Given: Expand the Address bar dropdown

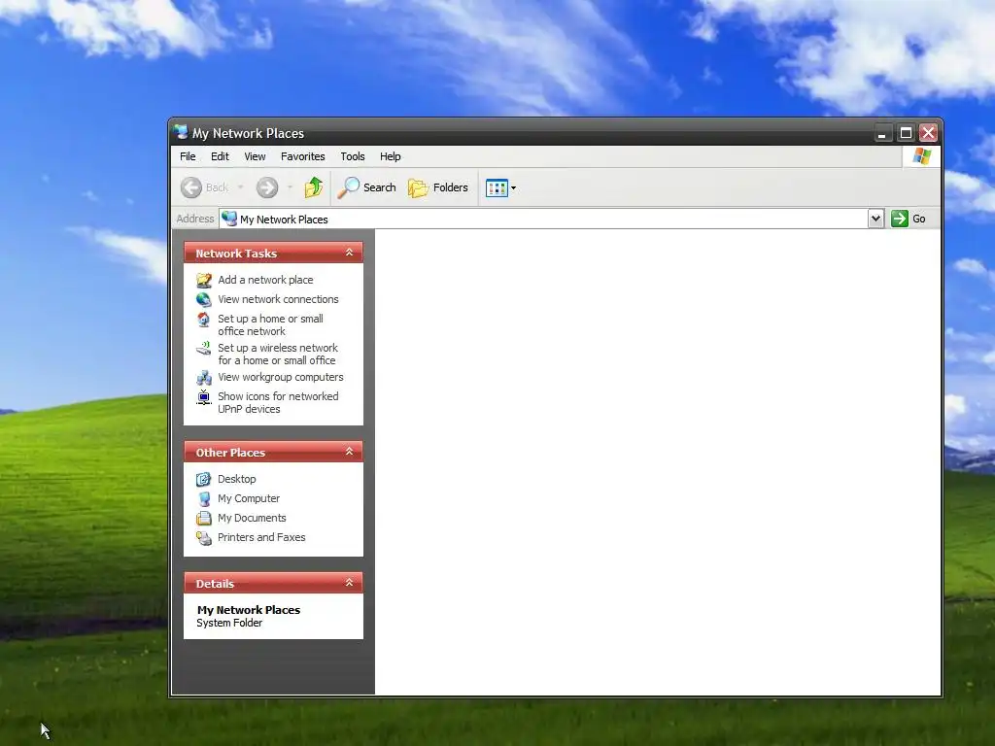Looking at the screenshot, I should 875,219.
